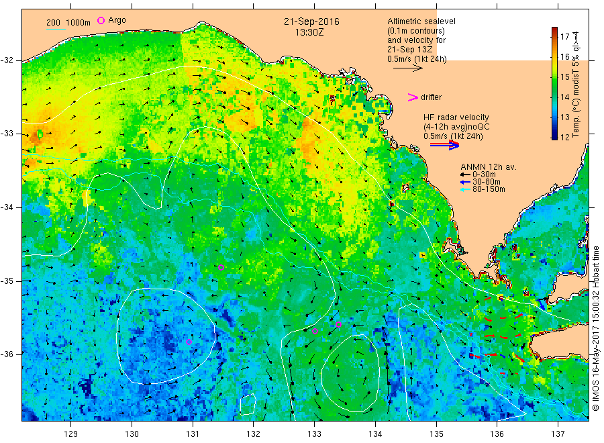Click the 'ANMN 12h av.' legend heading
The image size is (604, 443).
click(489, 167)
